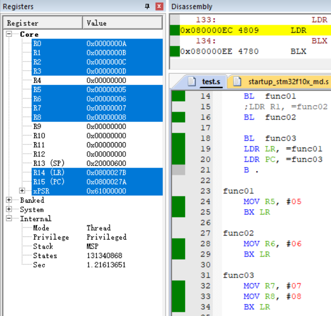Click R3 value 0x0000000D
Image resolution: width=331 pixels, height=316 pixels.
106,71
